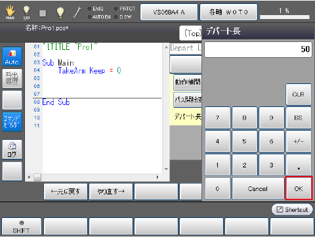The width and height of the screenshot is (315, 237).
Task: Click code line "End Sub"
Action: pos(56,102)
